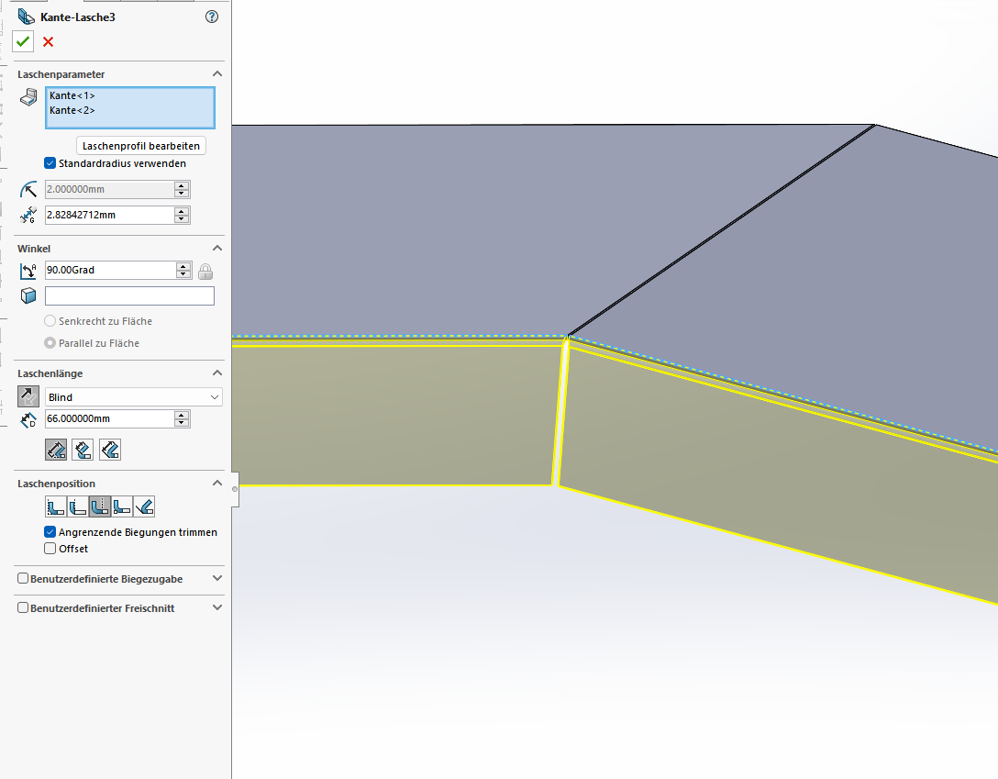Image resolution: width=998 pixels, height=779 pixels.
Task: Increase the 66mm flange length with up arrow
Action: pos(182,415)
